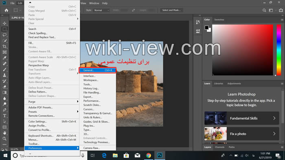Choose Performance preferences
This screenshot has width=285, height=160.
pos(98,101)
